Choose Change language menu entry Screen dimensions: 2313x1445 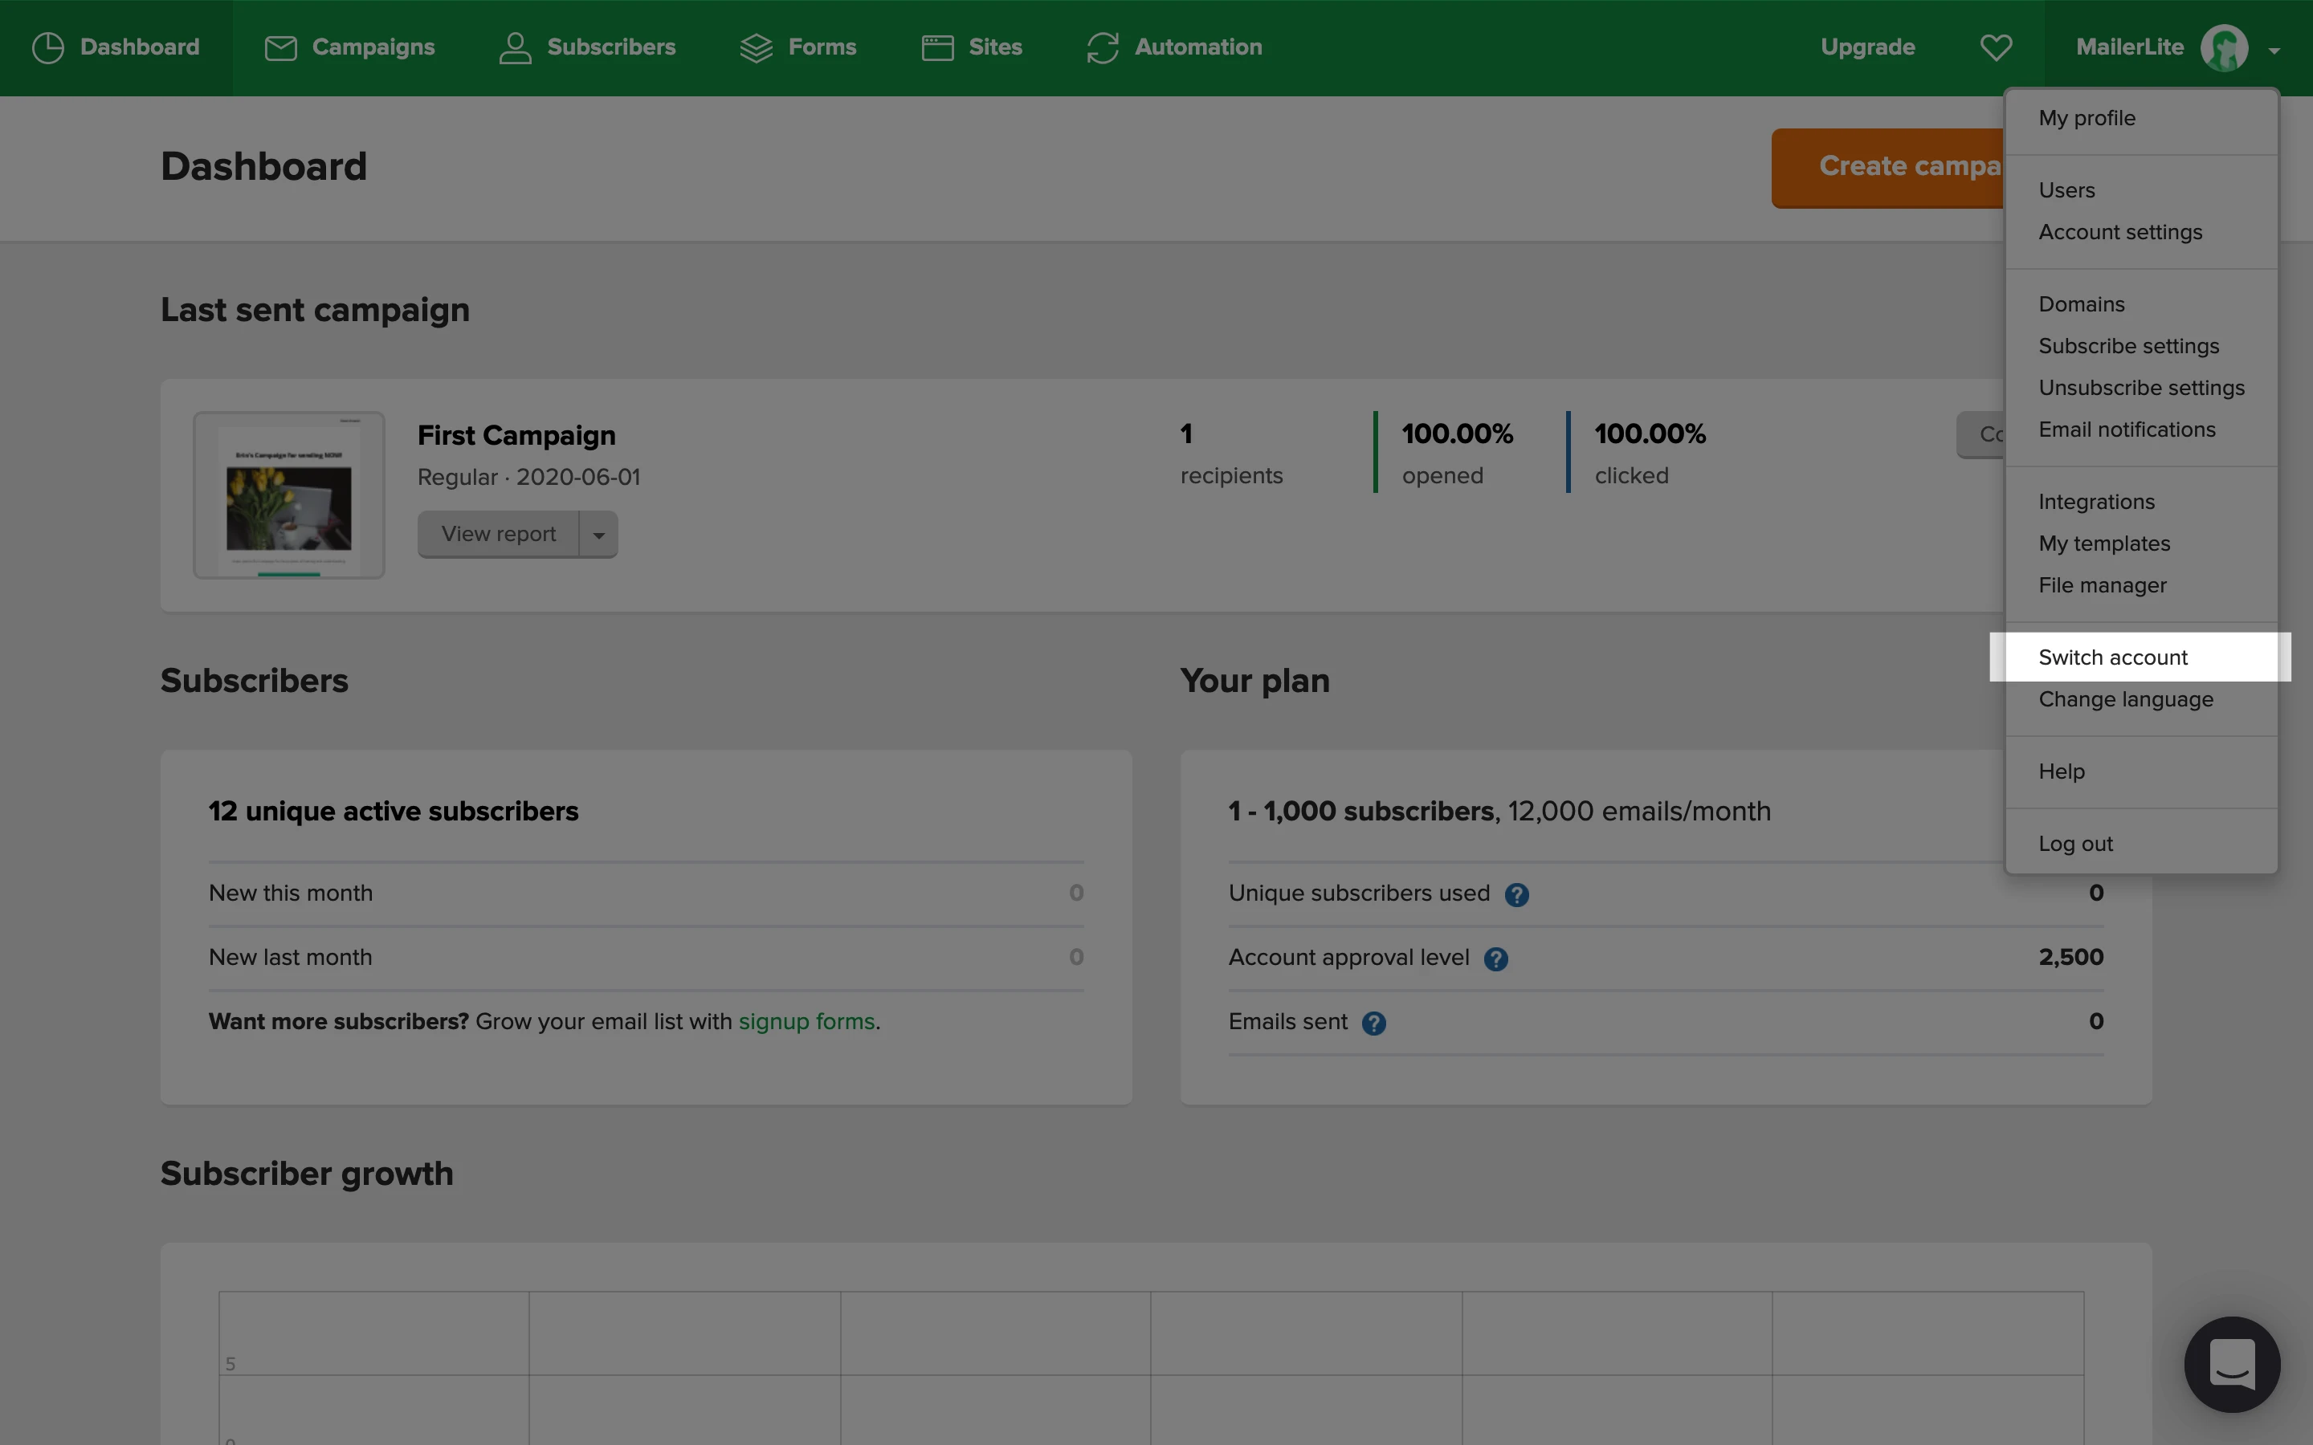[x=2125, y=699]
